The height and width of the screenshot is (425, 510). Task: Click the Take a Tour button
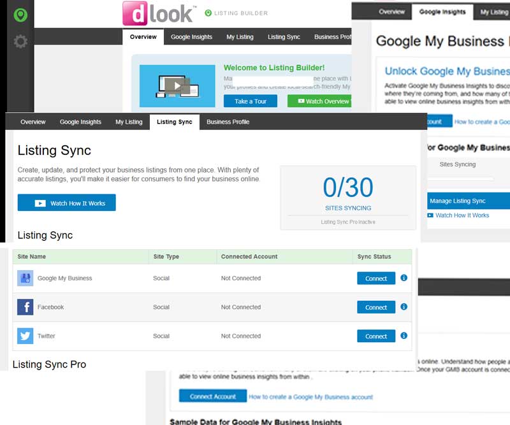pyautogui.click(x=251, y=101)
